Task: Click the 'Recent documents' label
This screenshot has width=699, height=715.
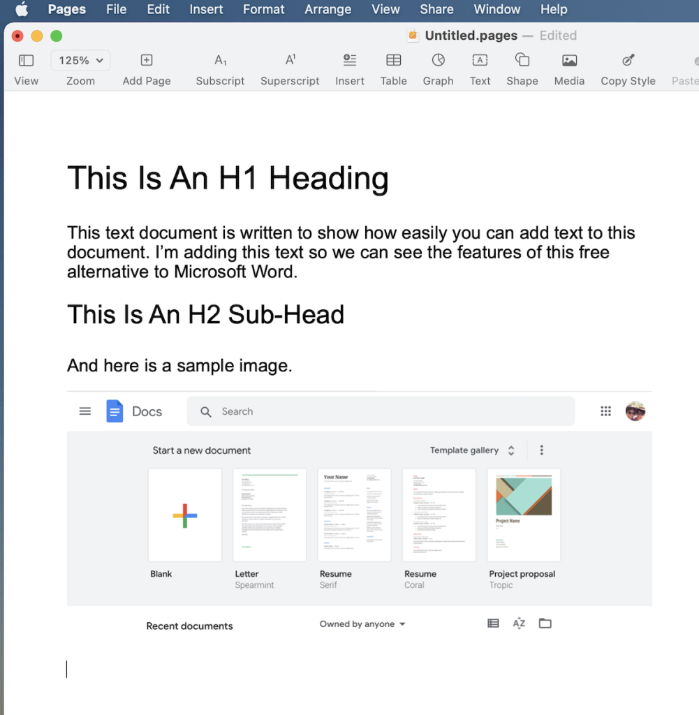Action: coord(189,626)
